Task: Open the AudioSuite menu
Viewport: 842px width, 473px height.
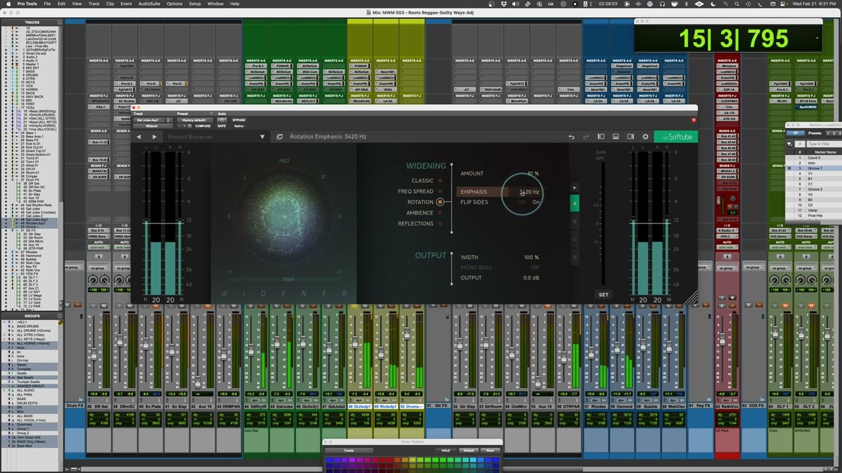Action: coord(149,4)
